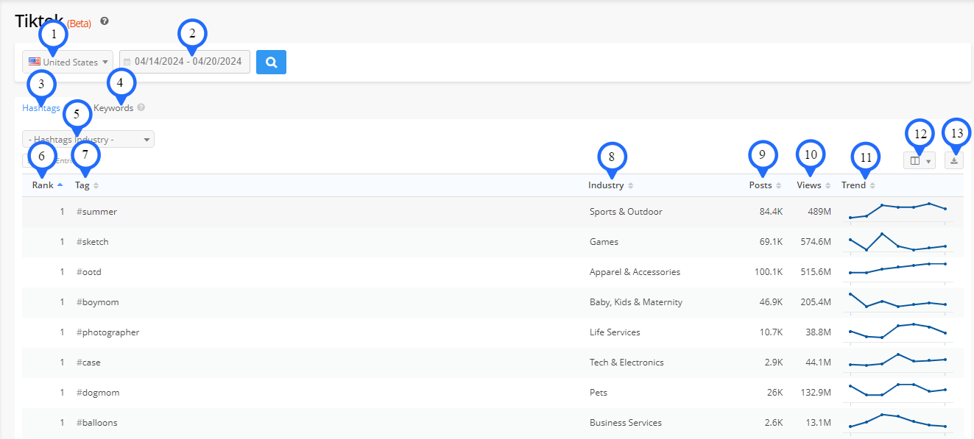Click the #ootd hashtag entry
This screenshot has height=439, width=974.
click(x=89, y=272)
